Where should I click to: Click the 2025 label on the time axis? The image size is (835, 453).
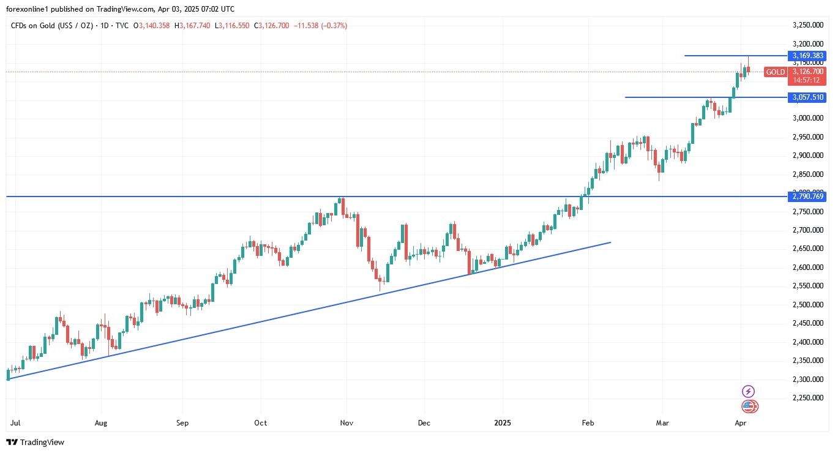[x=502, y=423]
